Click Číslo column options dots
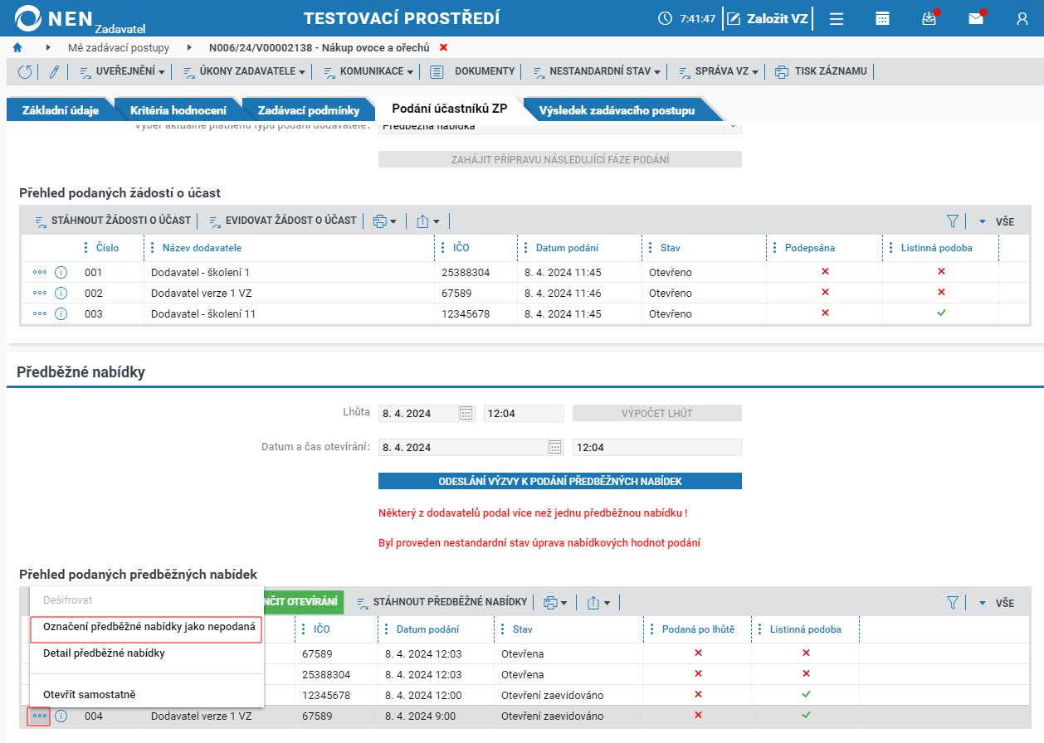 [x=85, y=248]
